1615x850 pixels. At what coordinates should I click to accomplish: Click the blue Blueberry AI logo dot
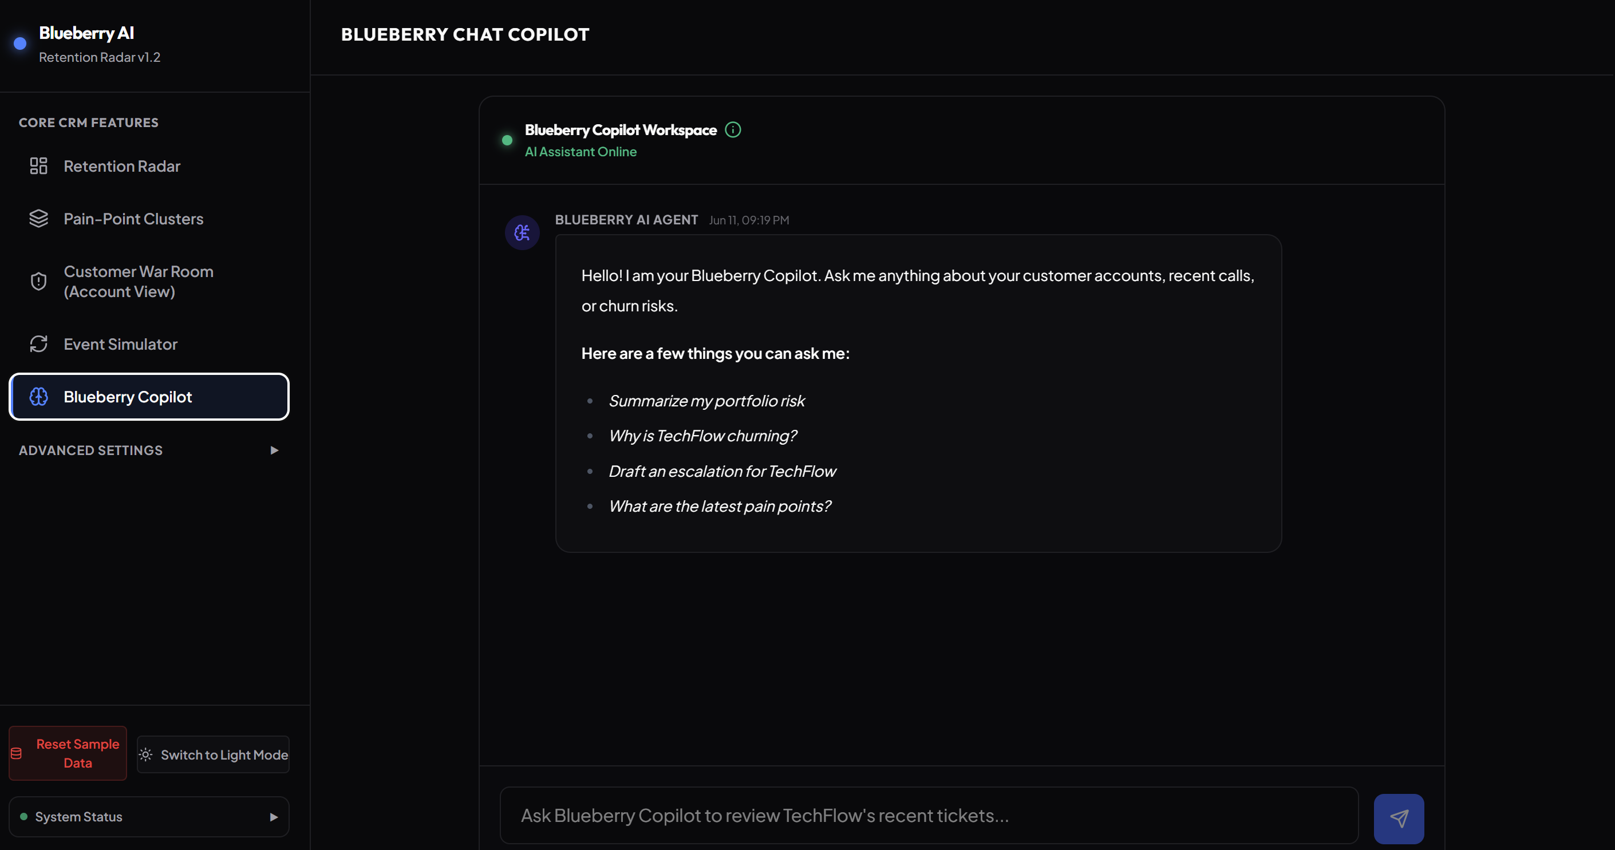(20, 44)
